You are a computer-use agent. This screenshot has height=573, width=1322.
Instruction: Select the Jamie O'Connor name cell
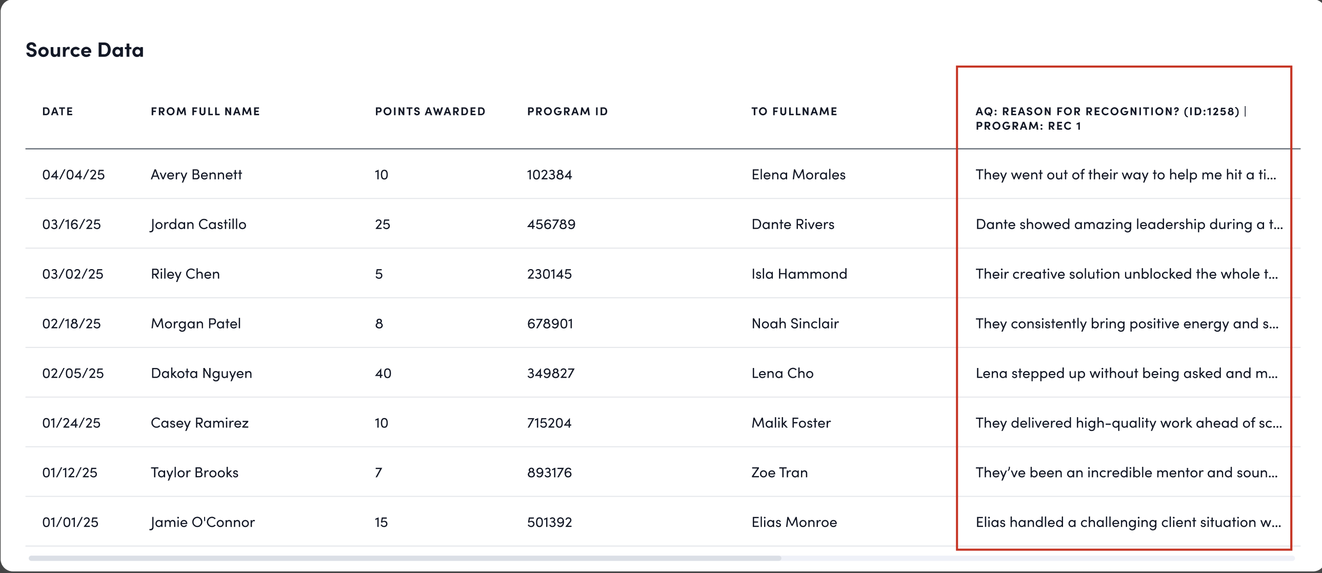coord(203,522)
